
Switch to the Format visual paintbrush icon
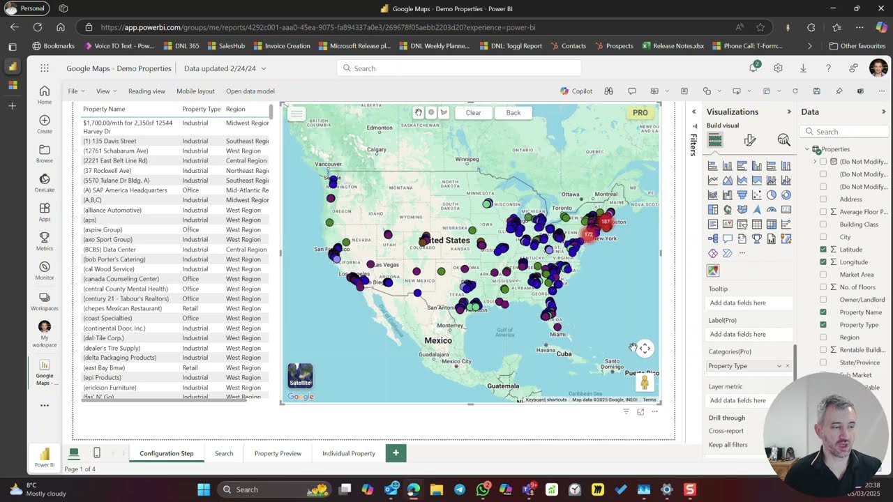[750, 140]
